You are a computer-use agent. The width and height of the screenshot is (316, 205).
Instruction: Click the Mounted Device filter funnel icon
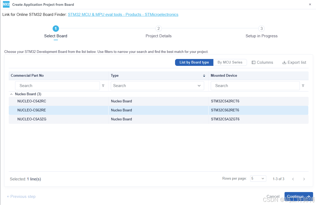pyautogui.click(x=303, y=86)
